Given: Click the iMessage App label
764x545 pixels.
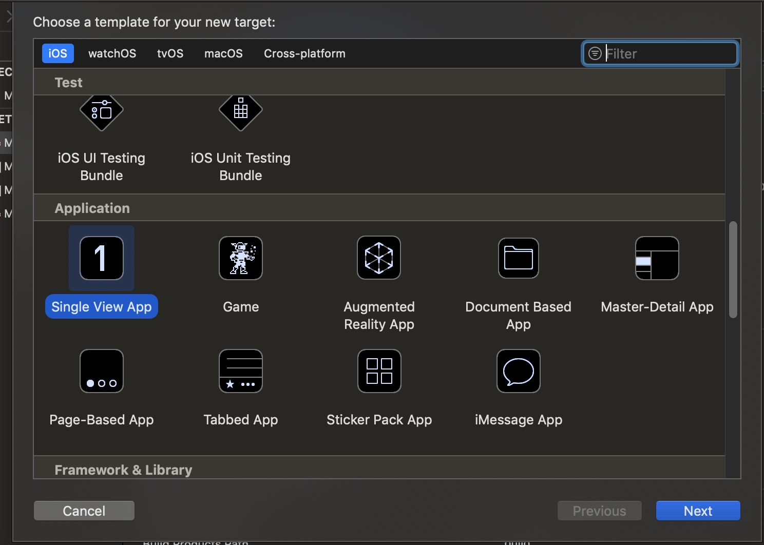Looking at the screenshot, I should tap(519, 419).
